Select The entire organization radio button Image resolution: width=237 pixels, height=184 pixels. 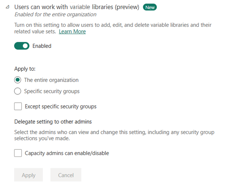(x=17, y=80)
